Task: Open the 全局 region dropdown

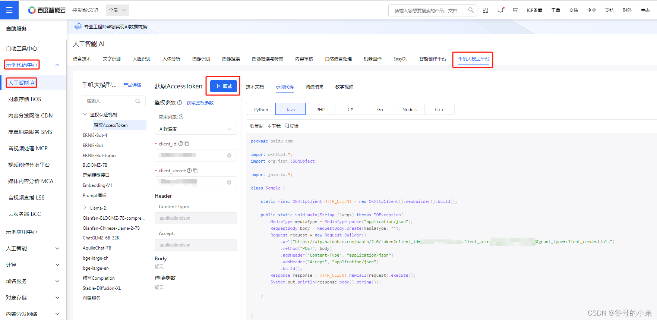Action: coord(117,10)
